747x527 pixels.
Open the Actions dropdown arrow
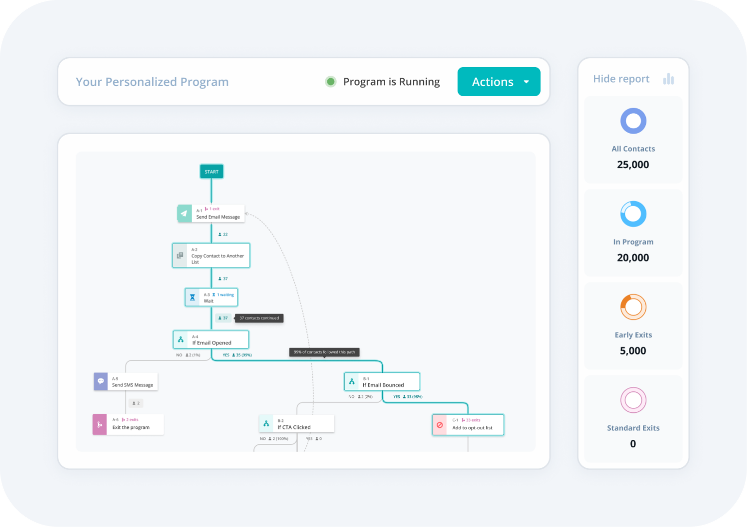[x=526, y=82]
